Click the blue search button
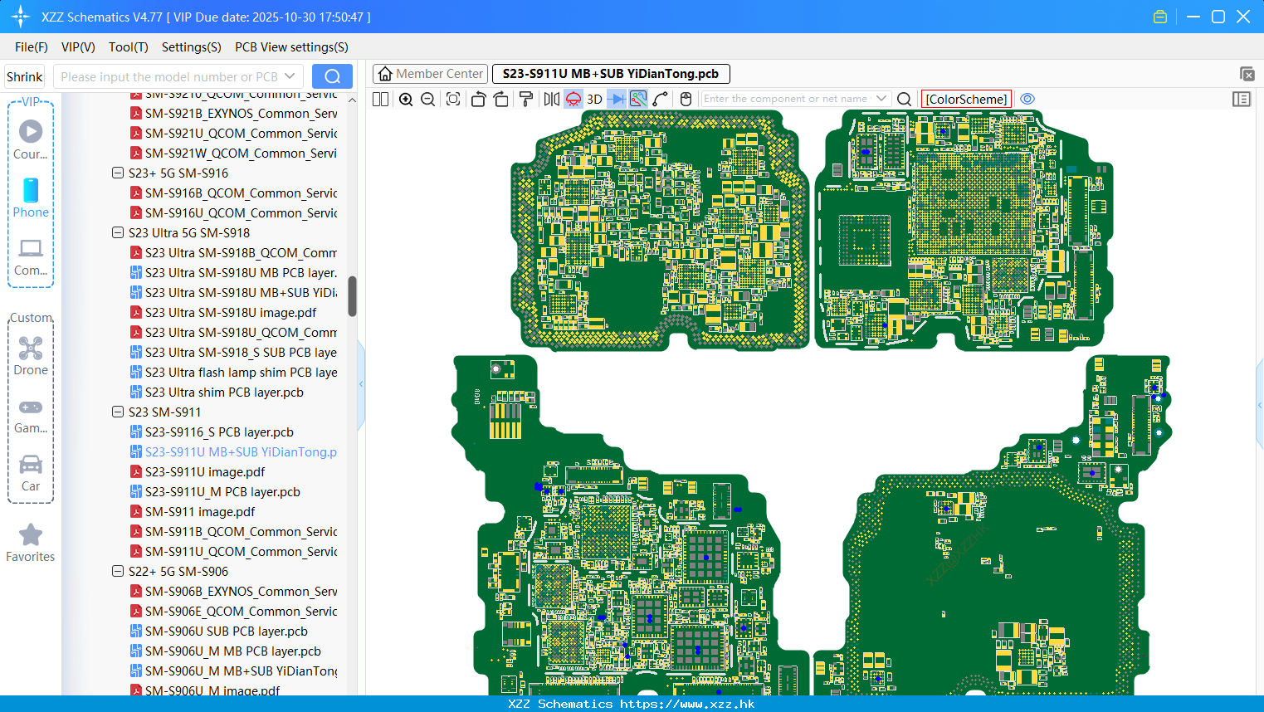The height and width of the screenshot is (712, 1264). pyautogui.click(x=332, y=76)
